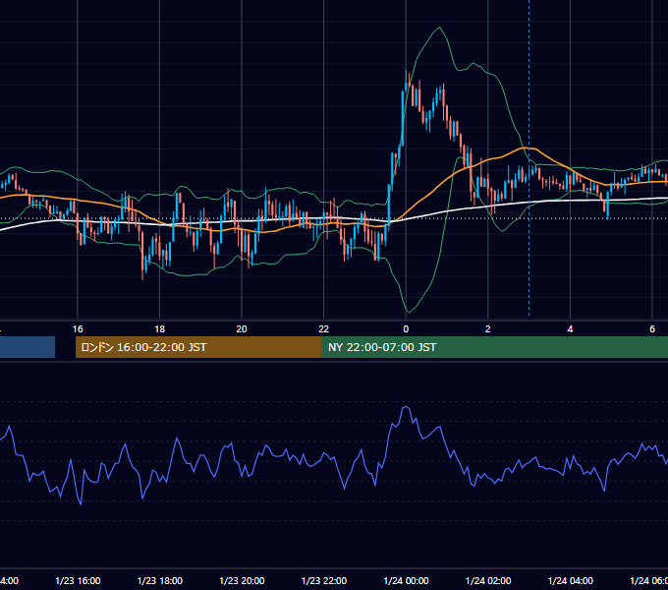Click the hour label 18 under price chart
The width and height of the screenshot is (668, 590).
click(x=160, y=329)
